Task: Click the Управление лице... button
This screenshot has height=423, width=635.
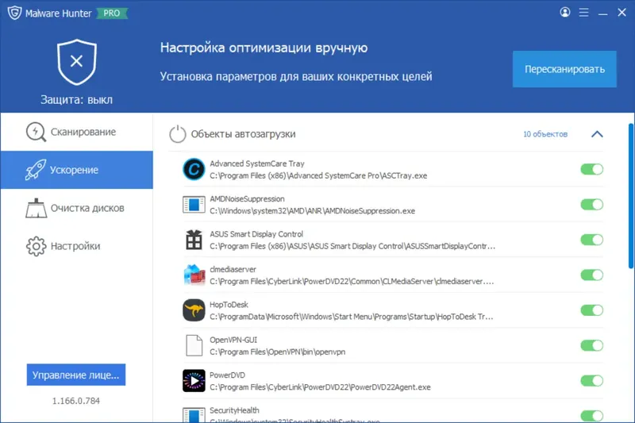Action: [76, 375]
